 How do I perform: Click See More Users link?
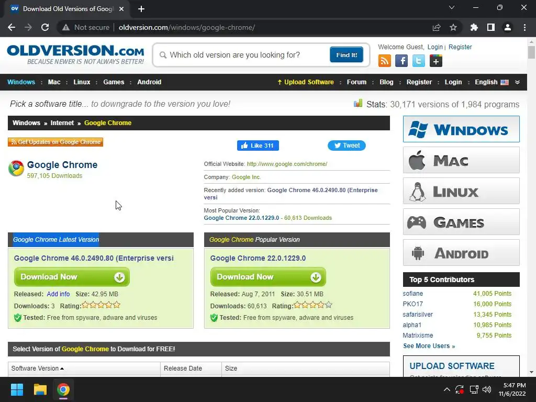(x=429, y=346)
